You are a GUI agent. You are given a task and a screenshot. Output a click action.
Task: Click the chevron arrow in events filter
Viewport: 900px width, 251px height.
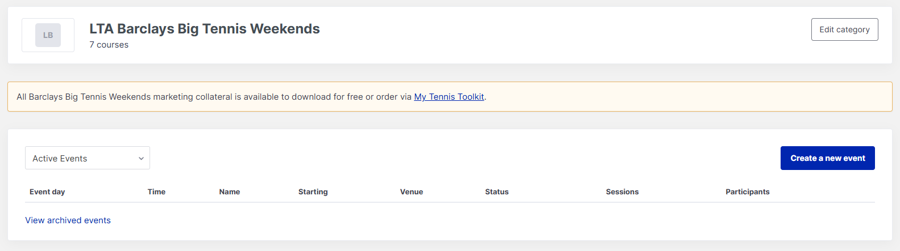click(x=141, y=159)
